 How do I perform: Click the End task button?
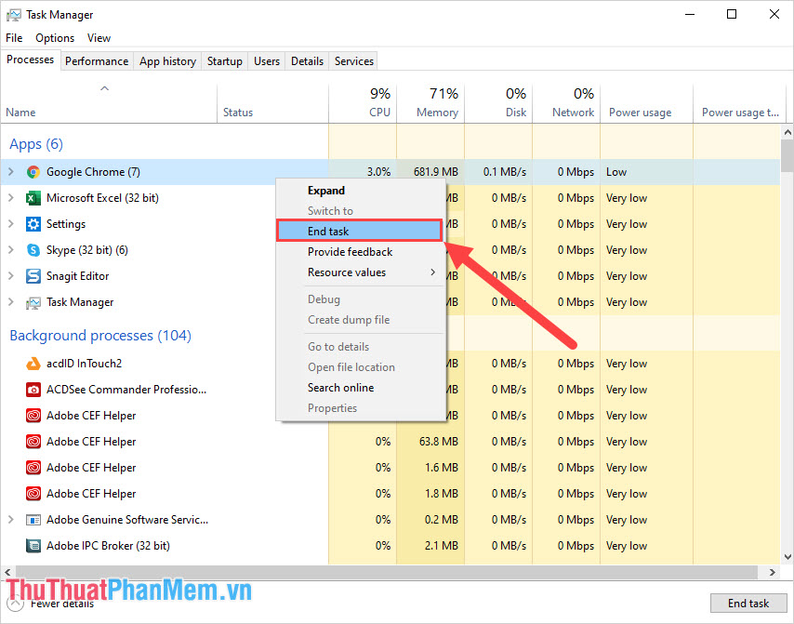tap(748, 603)
